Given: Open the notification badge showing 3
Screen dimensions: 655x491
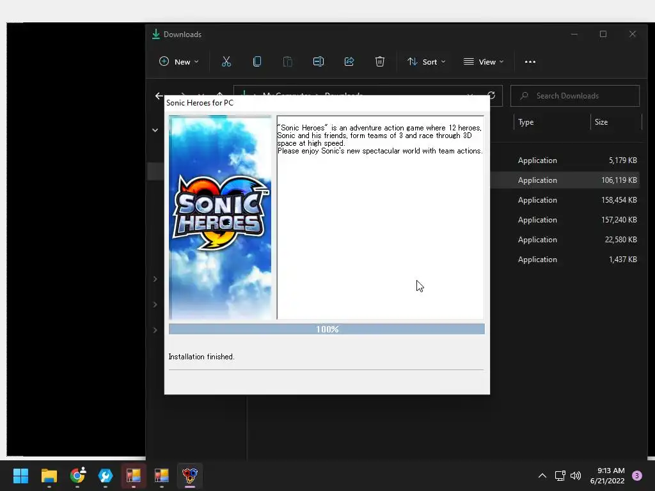Looking at the screenshot, I should [x=637, y=476].
